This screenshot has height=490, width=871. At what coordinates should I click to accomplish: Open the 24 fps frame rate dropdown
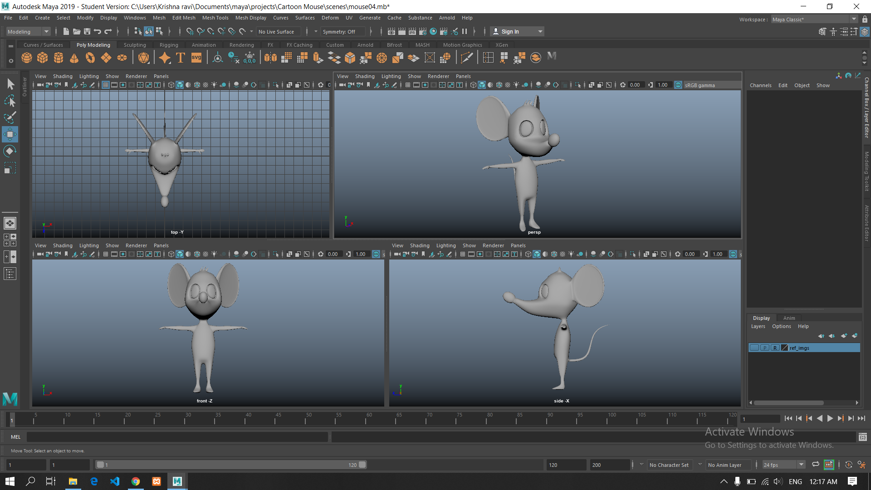tap(783, 465)
